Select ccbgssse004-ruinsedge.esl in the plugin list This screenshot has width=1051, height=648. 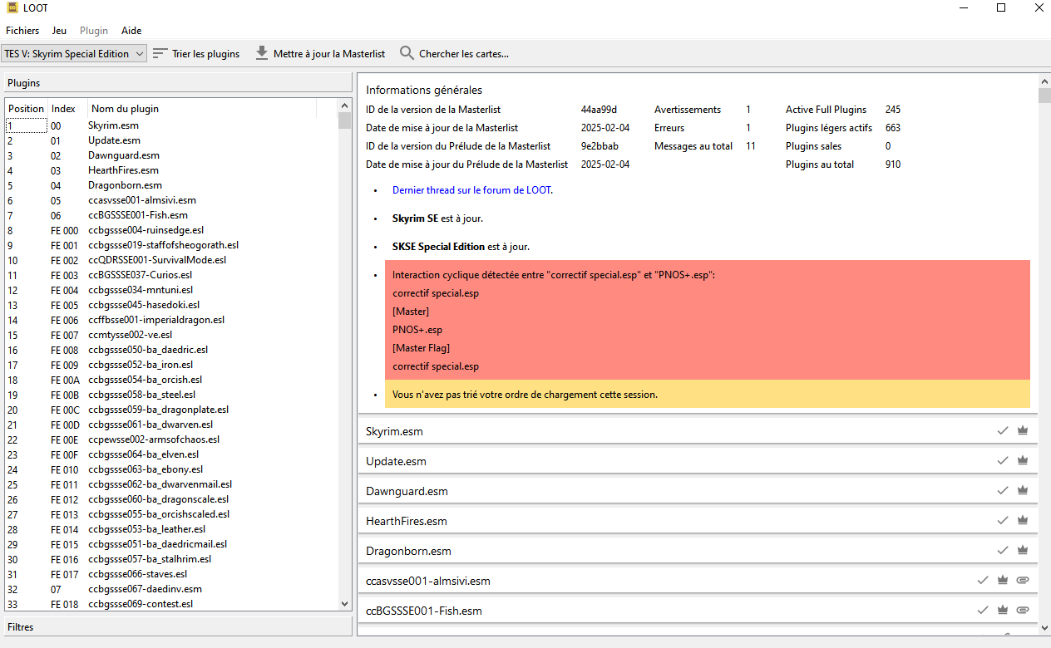pyautogui.click(x=172, y=230)
